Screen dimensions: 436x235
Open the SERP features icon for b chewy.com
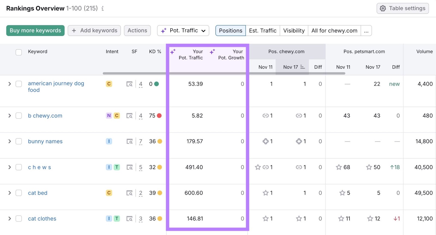click(x=129, y=116)
